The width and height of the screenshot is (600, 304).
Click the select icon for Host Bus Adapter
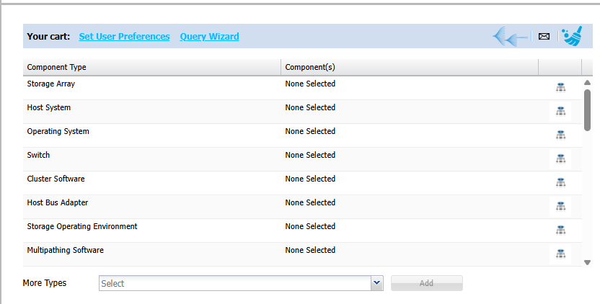(x=560, y=207)
